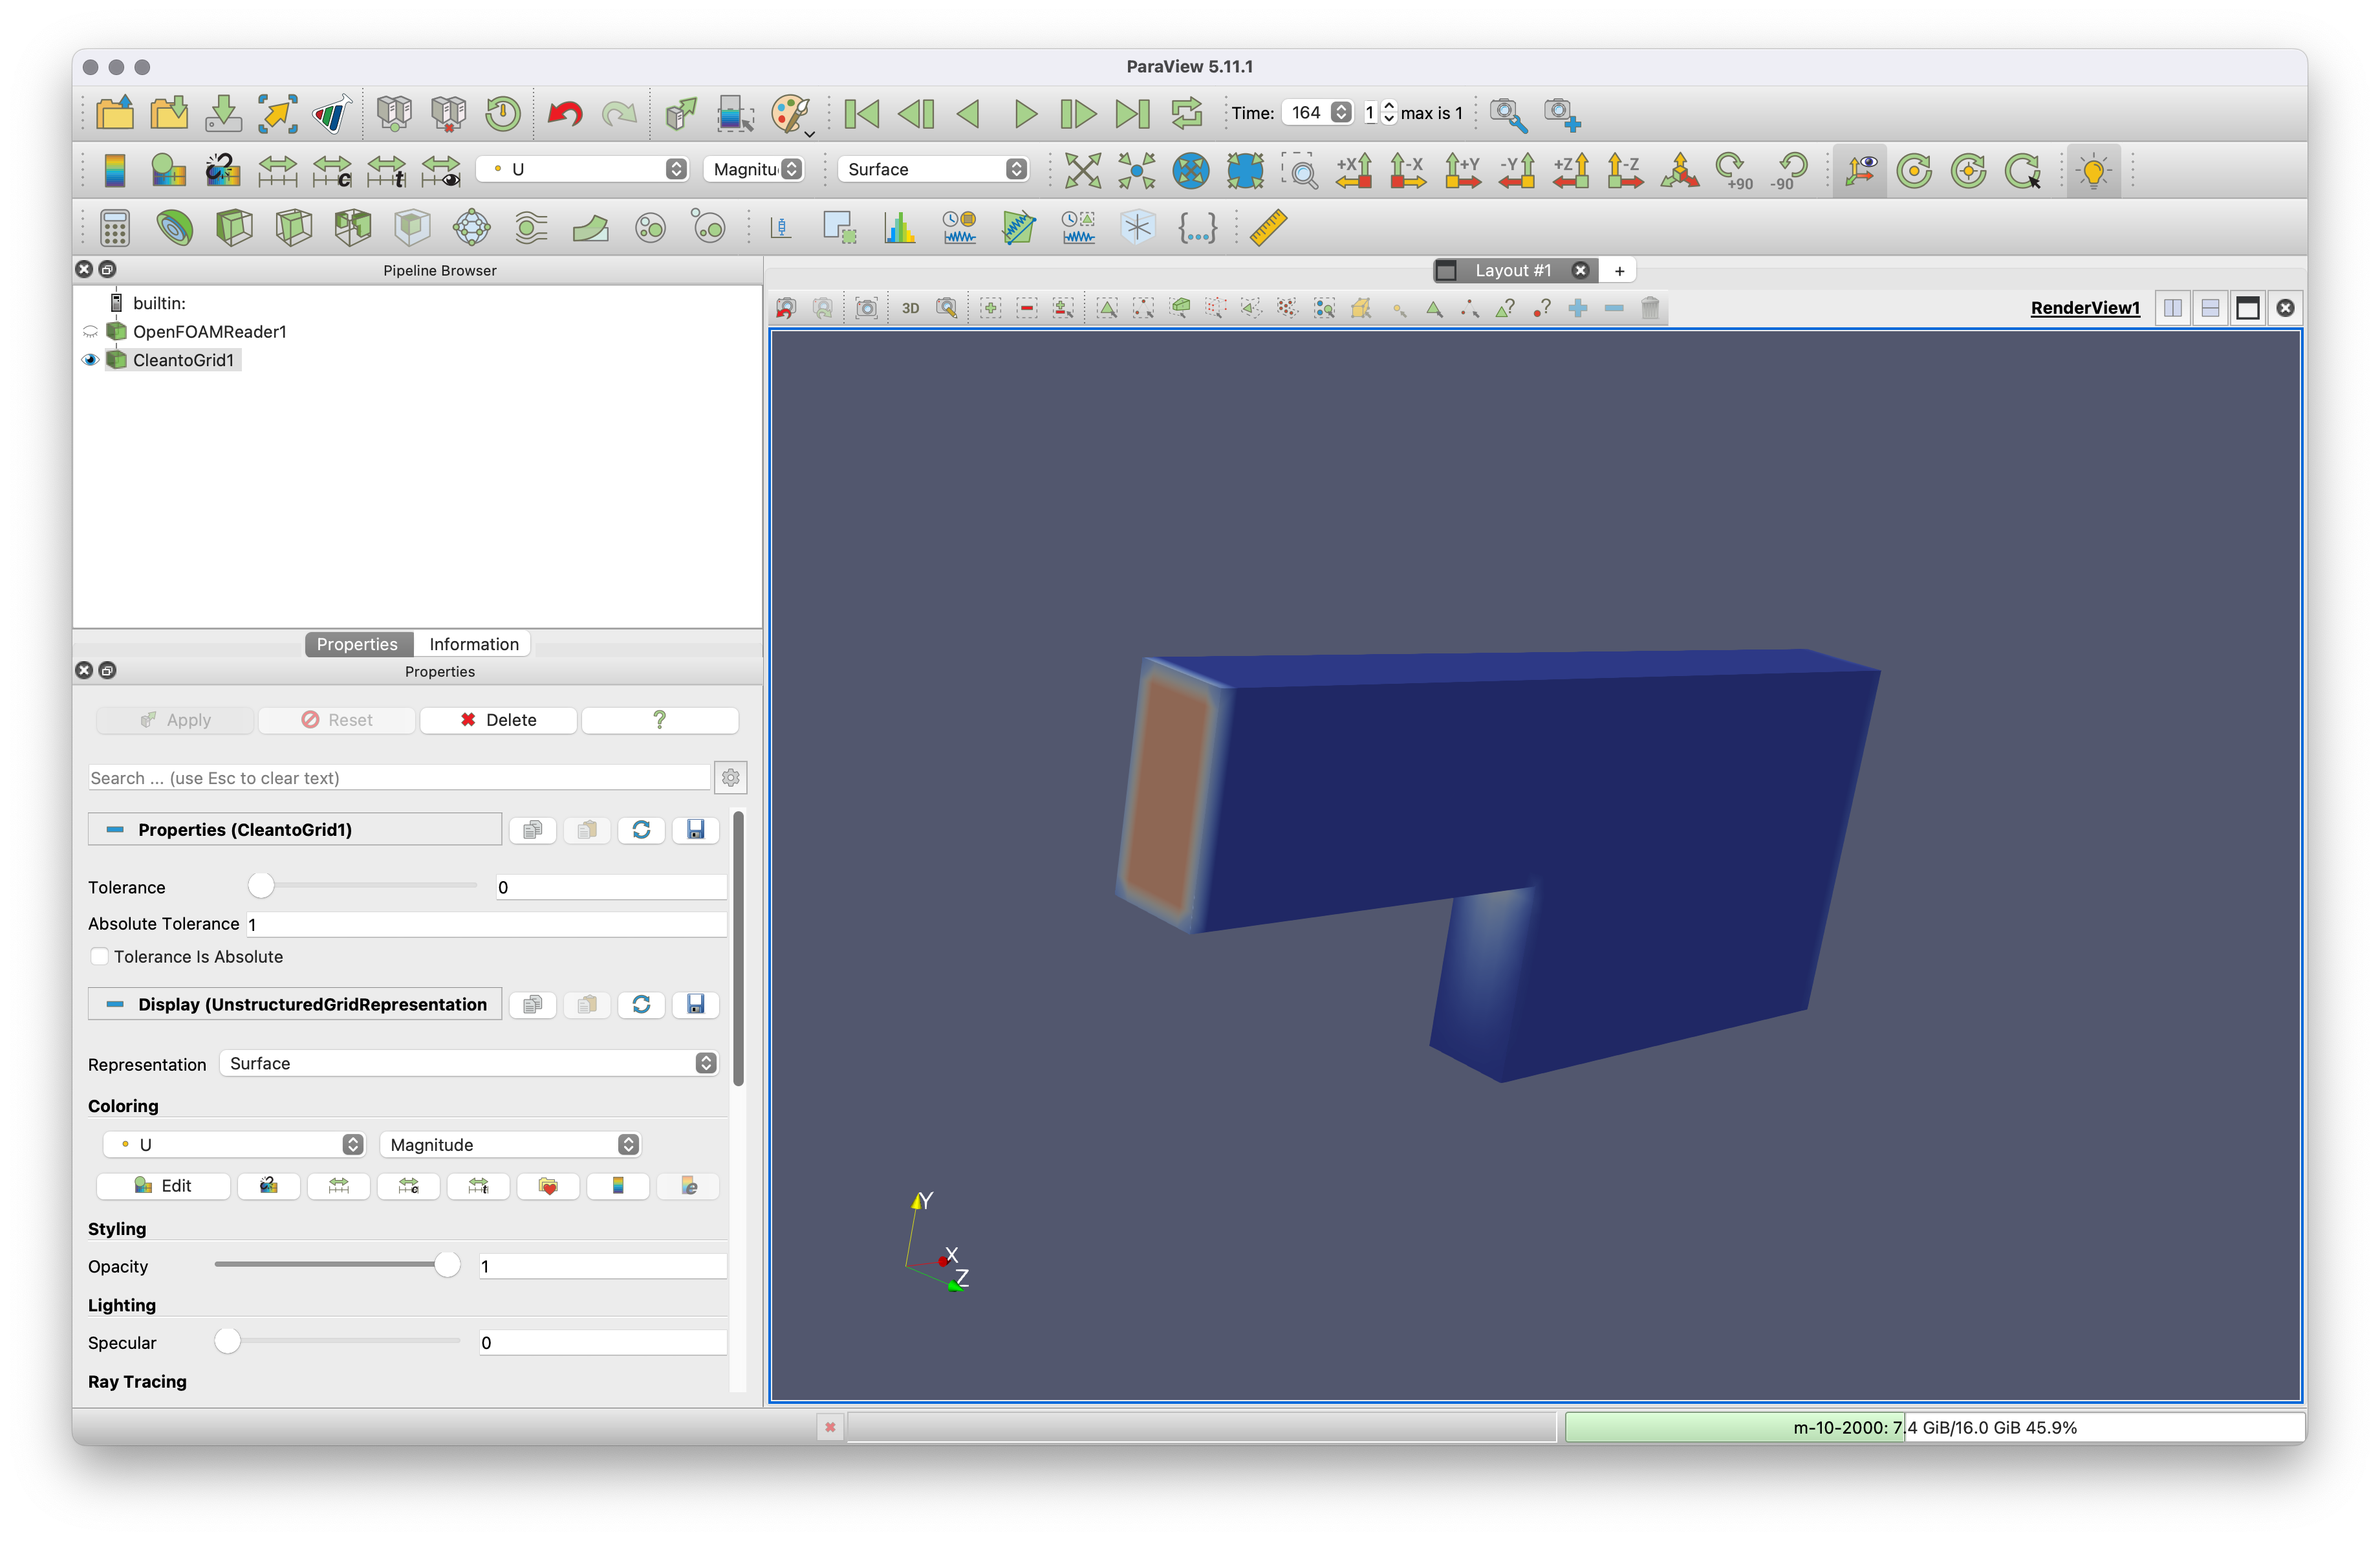Screen dimensions: 2380x1541
Task: Hide CleantoGrid1 via eye icon
Action: (x=90, y=360)
